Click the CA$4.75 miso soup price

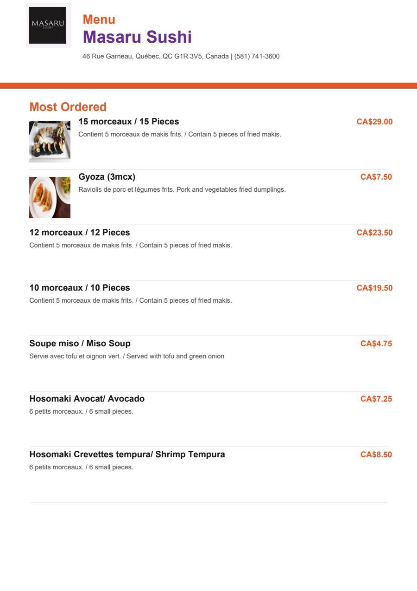376,344
